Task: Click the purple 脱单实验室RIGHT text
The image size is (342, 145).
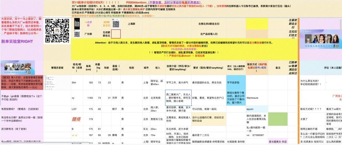Action: (17, 42)
